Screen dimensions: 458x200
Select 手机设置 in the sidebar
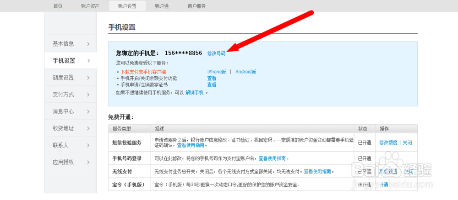[x=71, y=61]
